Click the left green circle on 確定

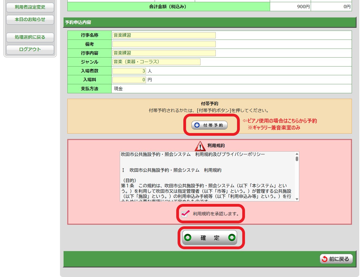pyautogui.click(x=188, y=237)
